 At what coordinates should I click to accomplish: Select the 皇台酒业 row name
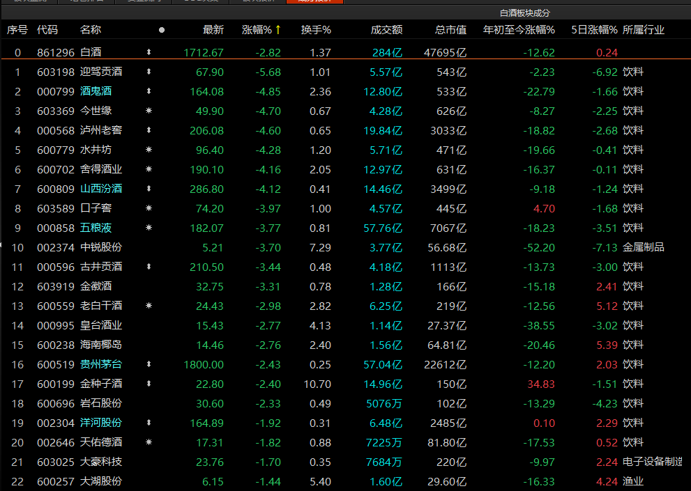tap(101, 325)
